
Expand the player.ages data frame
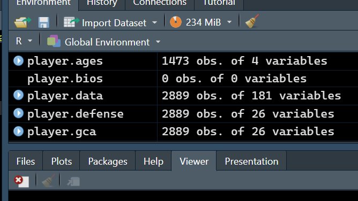(x=19, y=61)
